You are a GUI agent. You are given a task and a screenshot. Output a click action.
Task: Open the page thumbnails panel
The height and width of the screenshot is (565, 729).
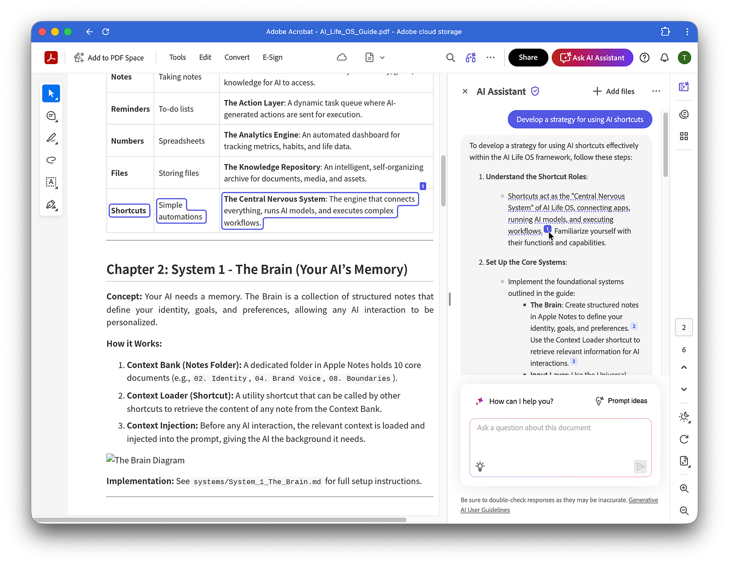tap(683, 136)
